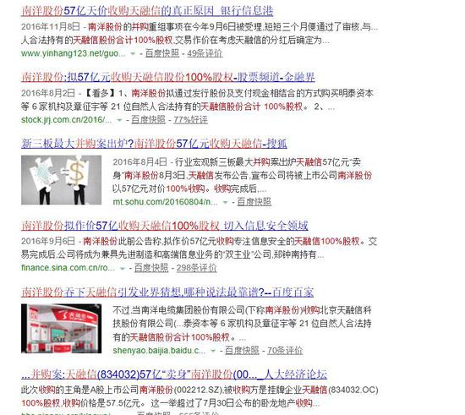The height and width of the screenshot is (415, 465).
Task: Expand dropdown arrow beside www.yinhang123.net URL
Action: click(133, 53)
